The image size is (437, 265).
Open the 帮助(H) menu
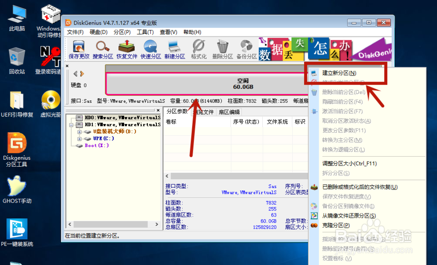pos(192,32)
